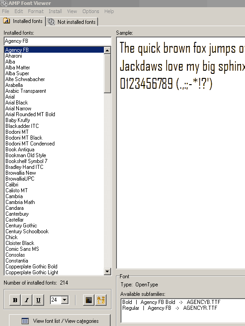
Task: Select Century Gothic font
Action: [54, 226]
